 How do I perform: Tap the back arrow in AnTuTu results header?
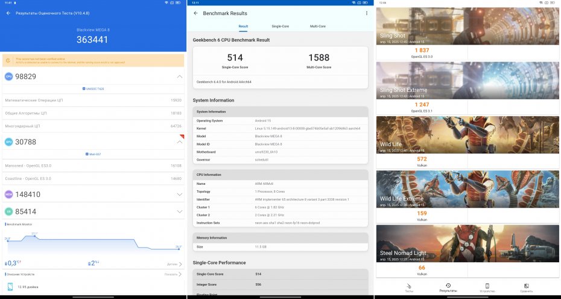point(8,13)
